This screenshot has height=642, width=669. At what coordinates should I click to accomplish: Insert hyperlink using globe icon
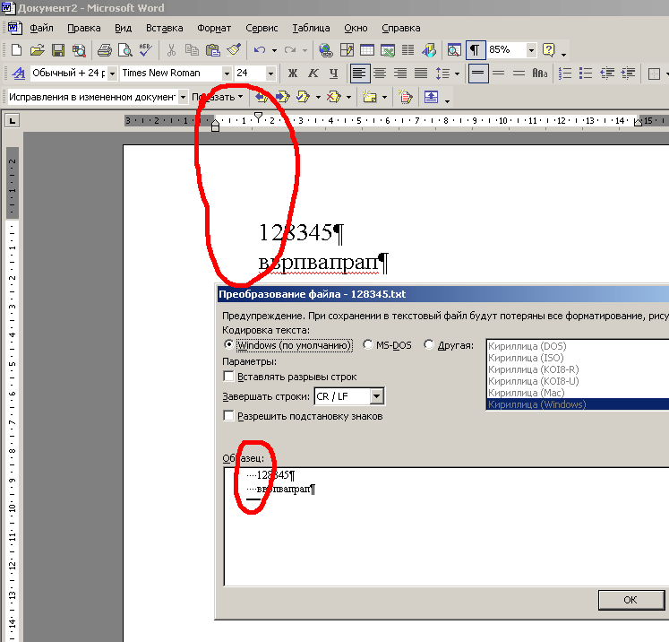click(326, 50)
